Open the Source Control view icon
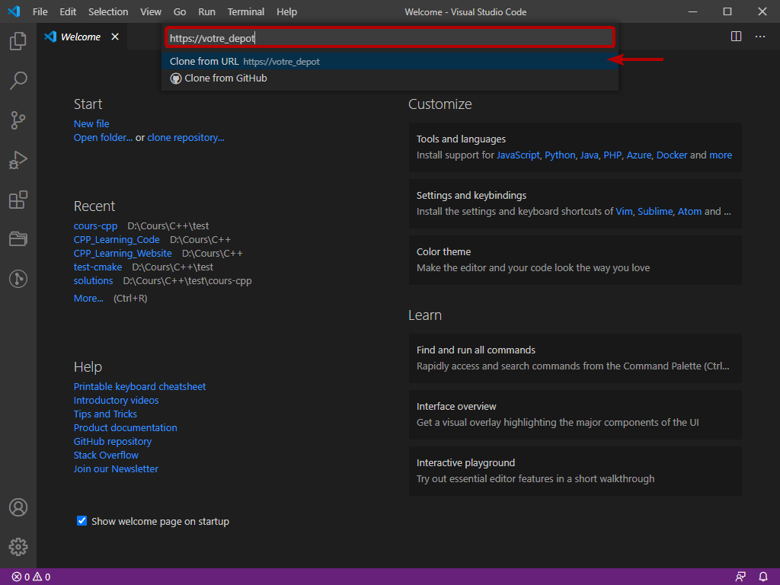 18,120
